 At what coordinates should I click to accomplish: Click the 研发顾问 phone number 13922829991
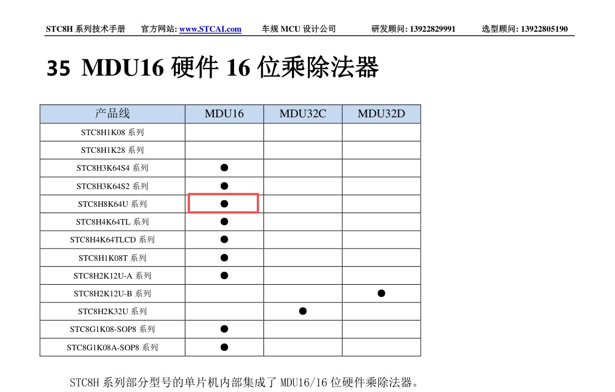pyautogui.click(x=433, y=29)
